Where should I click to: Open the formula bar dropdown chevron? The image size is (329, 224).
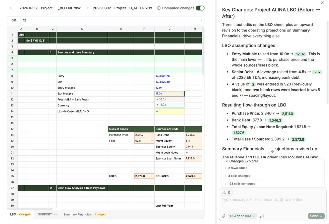click(x=201, y=20)
